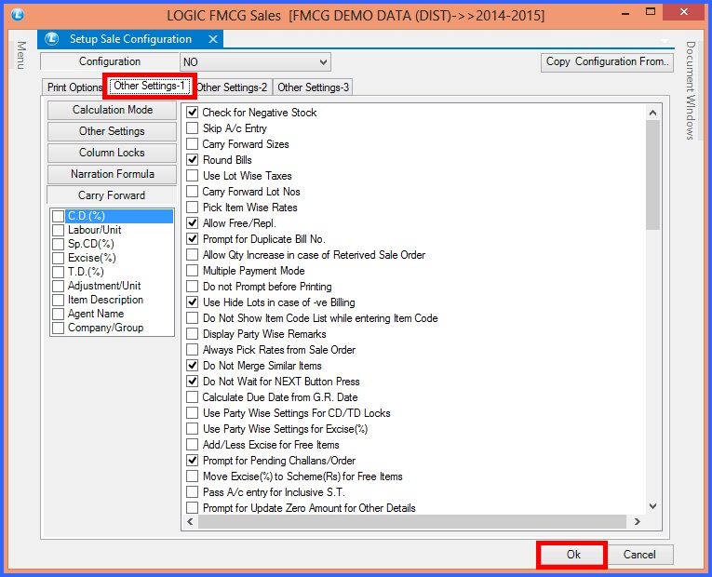This screenshot has width=712, height=577.
Task: Switch to Other Settings-2 tab
Action: pyautogui.click(x=232, y=87)
